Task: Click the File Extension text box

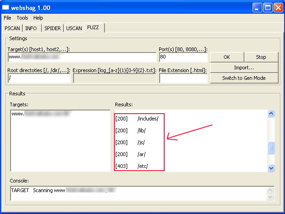Action: (x=183, y=78)
